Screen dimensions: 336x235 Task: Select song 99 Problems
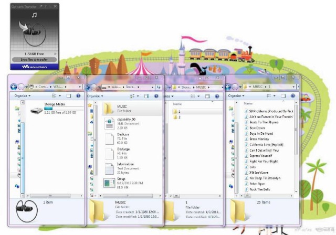click(x=269, y=111)
